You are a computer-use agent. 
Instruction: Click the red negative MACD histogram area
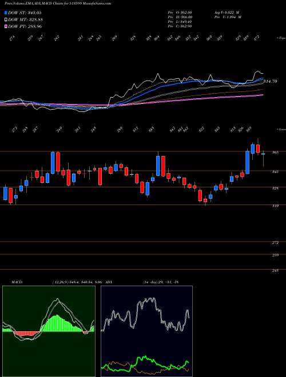26,334
